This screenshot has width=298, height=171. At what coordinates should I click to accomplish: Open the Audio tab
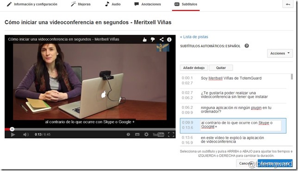113,4
